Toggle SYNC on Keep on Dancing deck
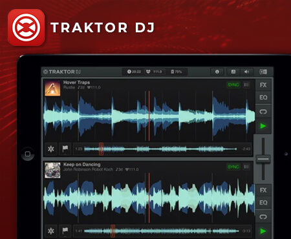Screen dimensions: 291x239 point(233,167)
